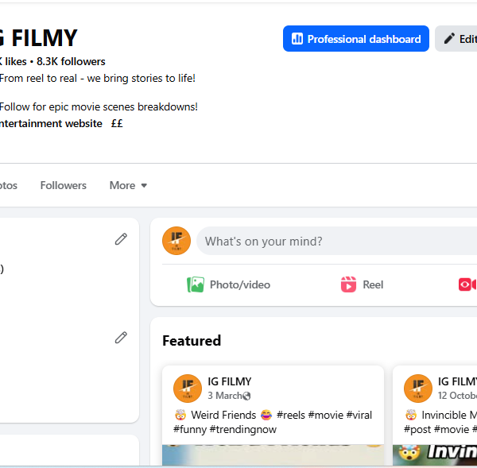This screenshot has width=477, height=468.
Task: Open the #trendingnow hashtag
Action: (243, 429)
